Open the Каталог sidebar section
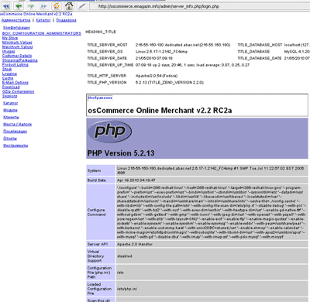 pyautogui.click(x=11, y=103)
